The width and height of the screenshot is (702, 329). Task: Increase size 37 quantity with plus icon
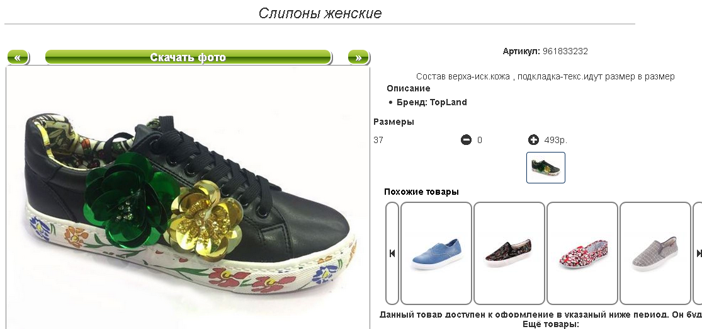(x=533, y=141)
